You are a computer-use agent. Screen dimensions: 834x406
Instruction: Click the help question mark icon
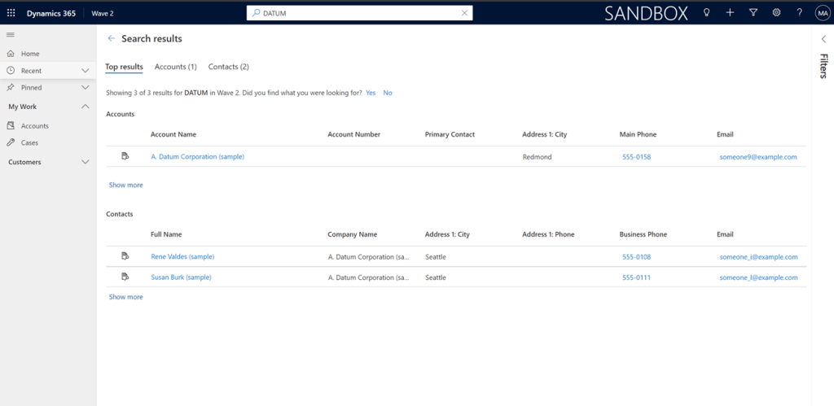799,13
